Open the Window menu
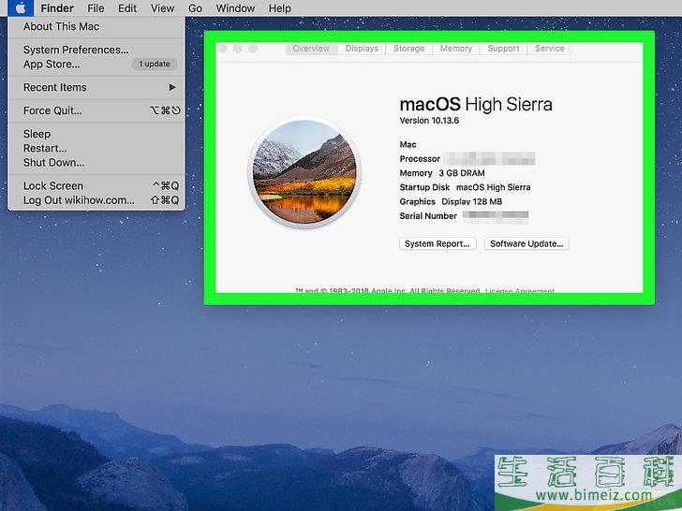The width and height of the screenshot is (682, 511). [235, 8]
